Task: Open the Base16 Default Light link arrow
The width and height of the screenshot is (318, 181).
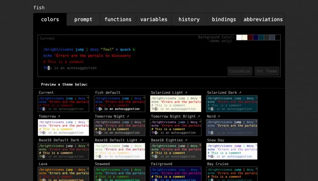Action: point(141,140)
